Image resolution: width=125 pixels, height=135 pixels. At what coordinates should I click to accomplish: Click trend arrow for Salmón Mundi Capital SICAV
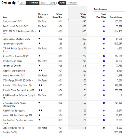(104, 26)
